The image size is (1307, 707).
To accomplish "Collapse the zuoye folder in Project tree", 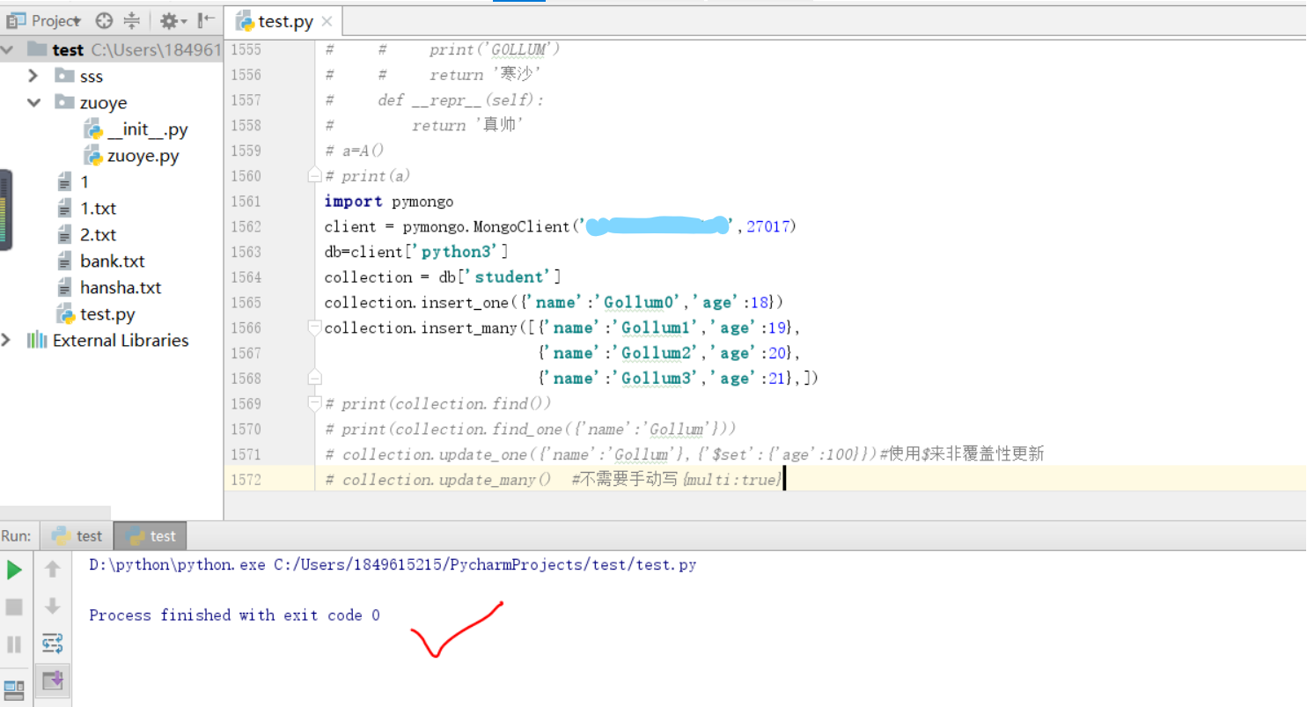I will pyautogui.click(x=33, y=103).
